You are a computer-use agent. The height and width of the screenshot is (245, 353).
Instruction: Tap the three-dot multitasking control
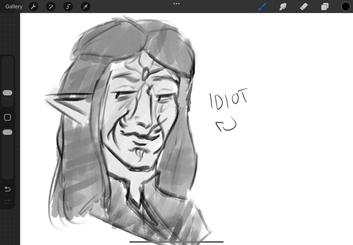pyautogui.click(x=176, y=4)
